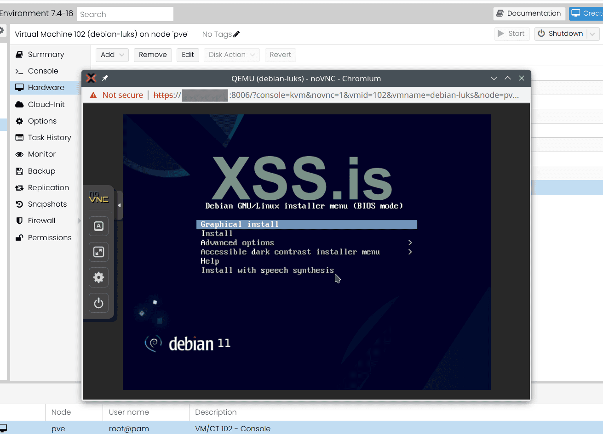
Task: Expand the dropdown arrow beside Shutdown
Action: click(593, 34)
